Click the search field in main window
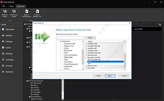 [150, 25]
